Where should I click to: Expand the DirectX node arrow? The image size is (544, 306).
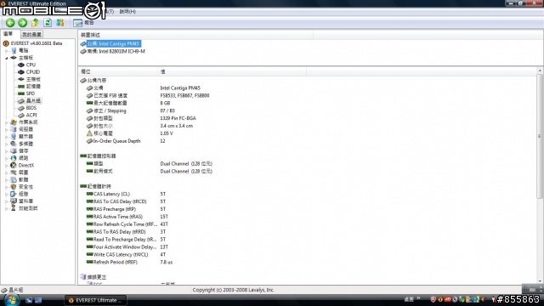coord(6,166)
